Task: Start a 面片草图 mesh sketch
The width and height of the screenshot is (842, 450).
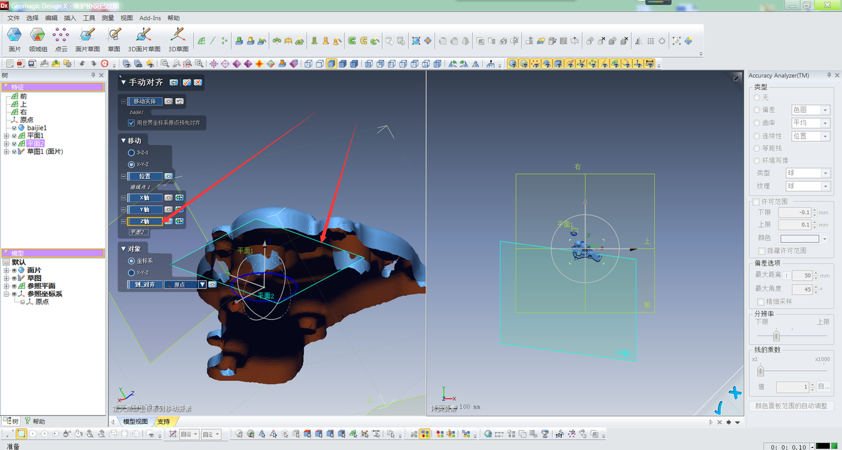Action: click(x=87, y=39)
